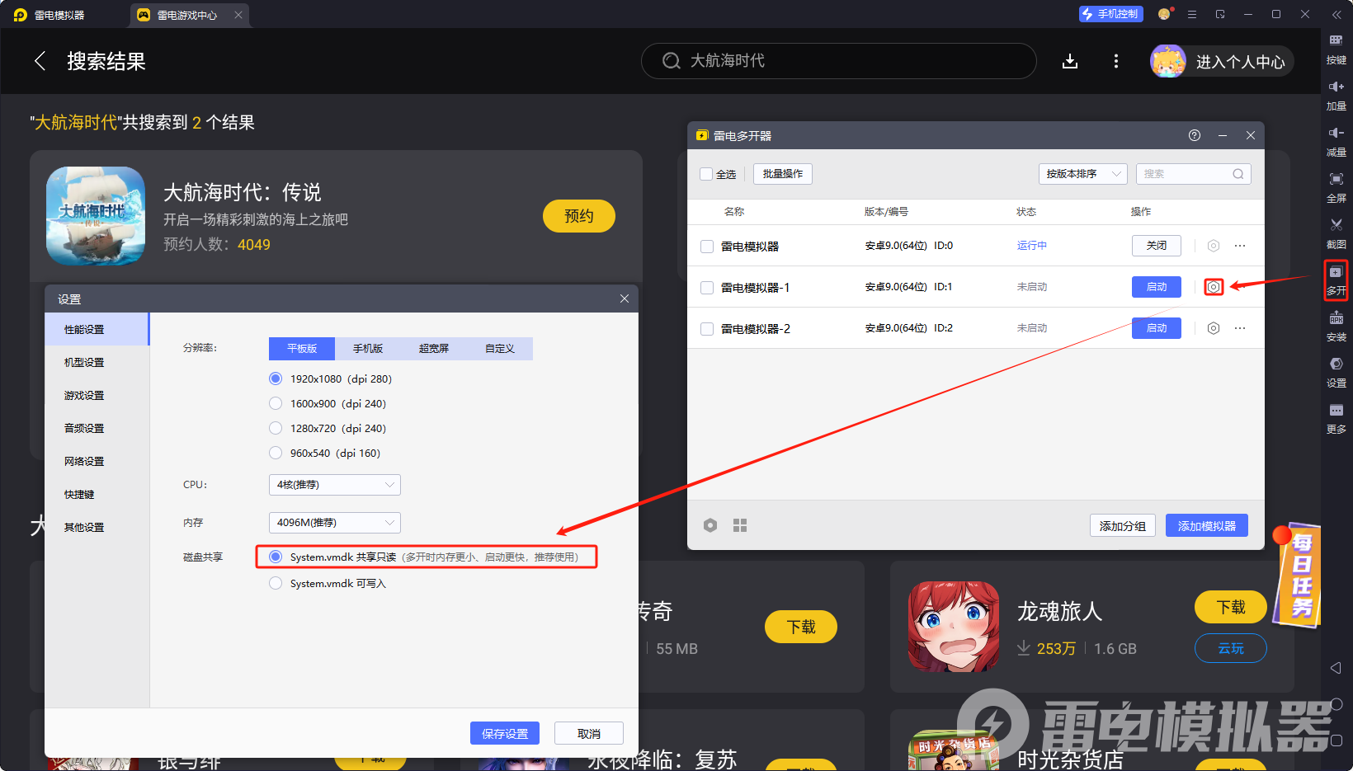Open the CPU cores dropdown
Image resolution: width=1353 pixels, height=771 pixels.
[x=333, y=485]
